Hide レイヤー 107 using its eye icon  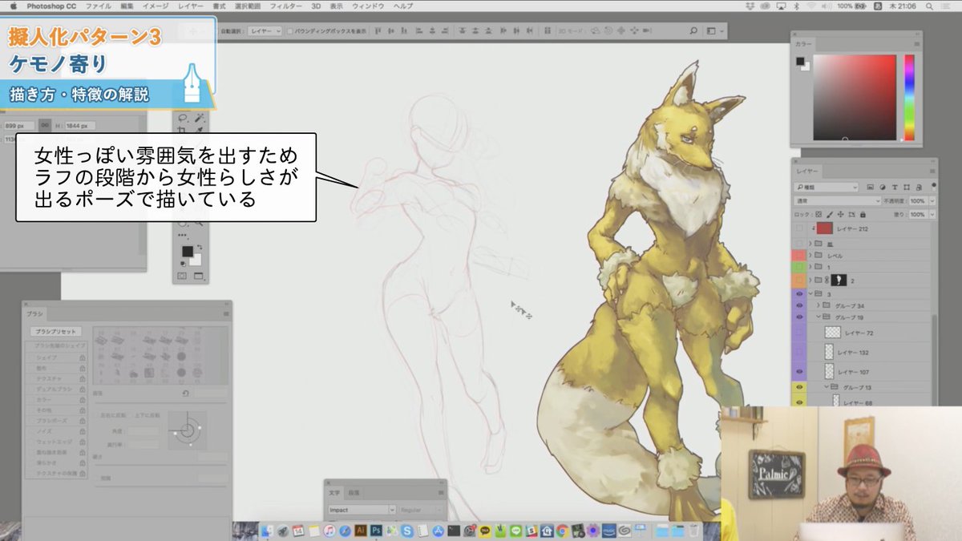(x=799, y=372)
